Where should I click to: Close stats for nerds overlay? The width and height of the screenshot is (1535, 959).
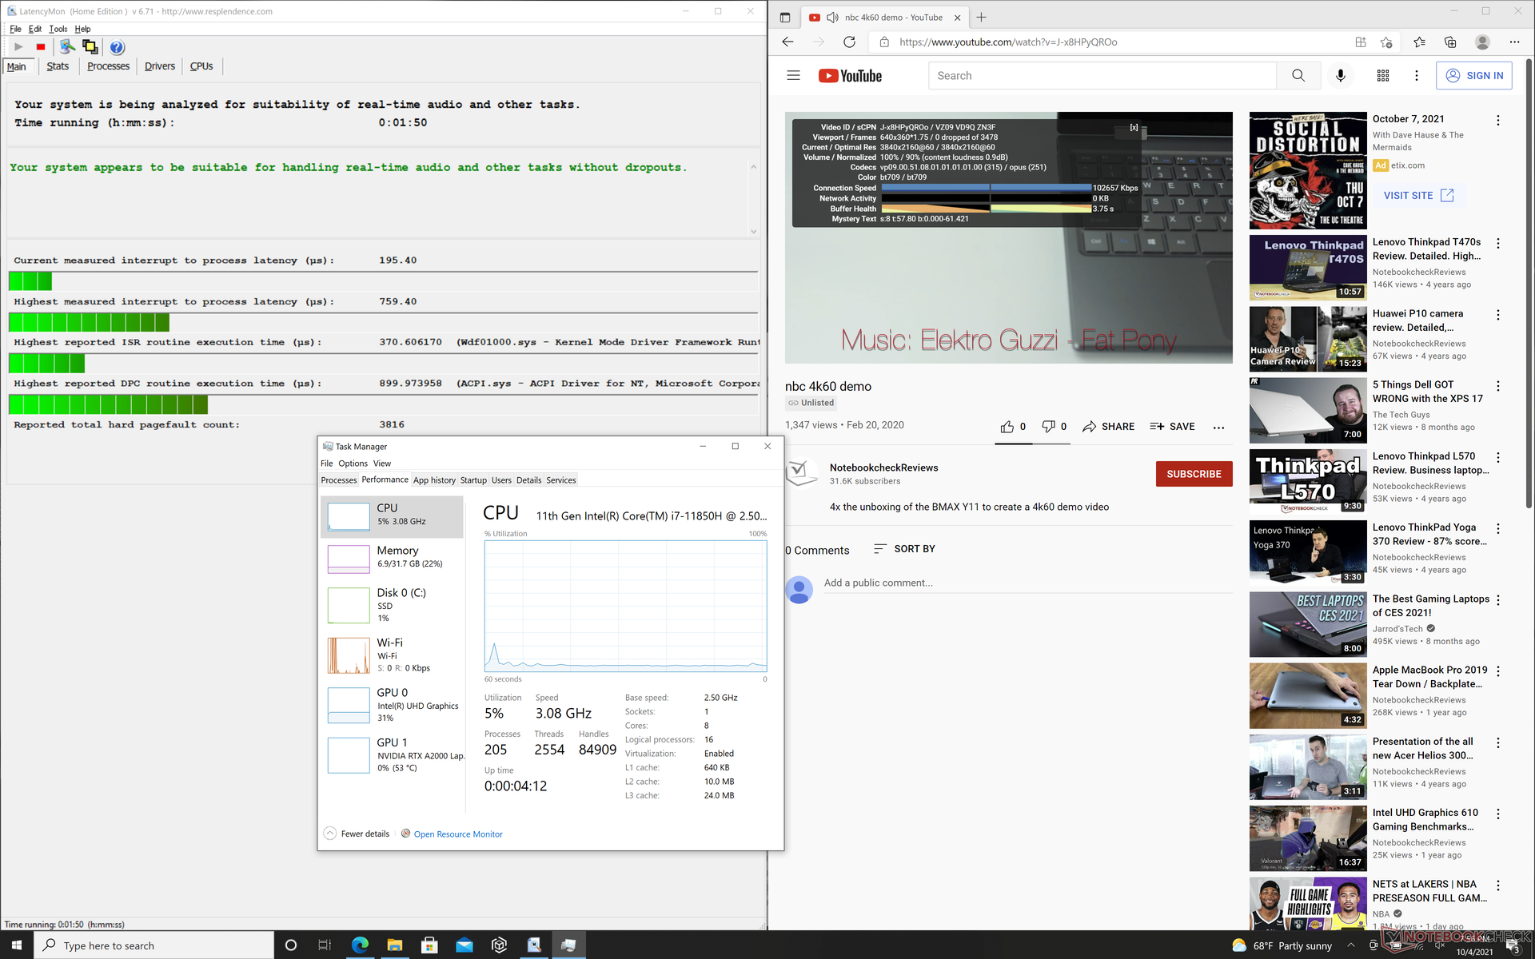coord(1134,128)
